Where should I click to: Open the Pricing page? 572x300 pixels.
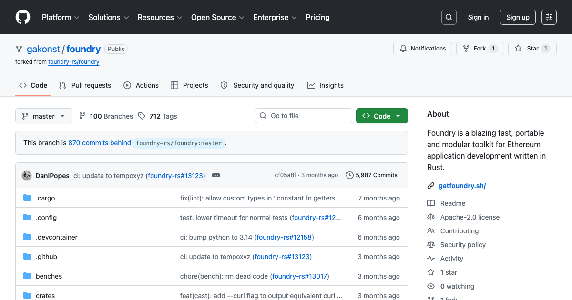[317, 17]
